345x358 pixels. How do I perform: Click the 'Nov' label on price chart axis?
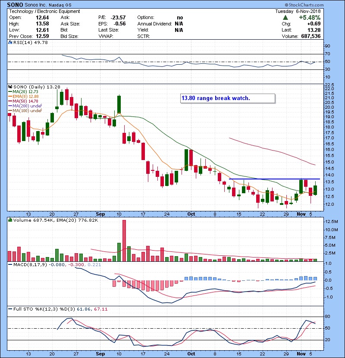(301, 214)
